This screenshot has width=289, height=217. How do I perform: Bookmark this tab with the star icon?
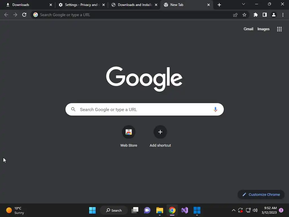[244, 15]
